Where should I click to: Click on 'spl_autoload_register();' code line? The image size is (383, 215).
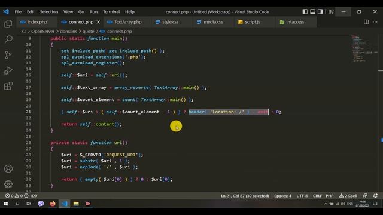93,63
